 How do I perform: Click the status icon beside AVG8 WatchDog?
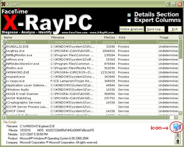click(5, 98)
